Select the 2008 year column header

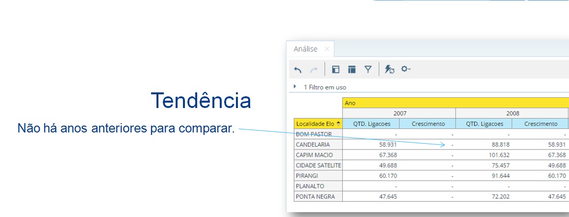pos(512,113)
